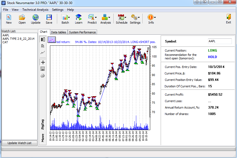This screenshot has width=237, height=158.
Task: Expand the Schedule dropdown arrow
Action: pyautogui.click(x=125, y=17)
